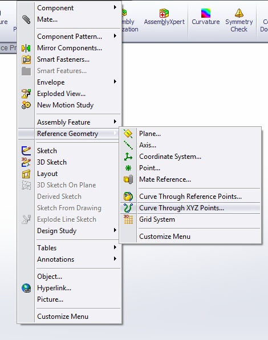Image resolution: width=268 pixels, height=340 pixels.
Task: Click the Sketch pencil icon
Action: coord(26,151)
